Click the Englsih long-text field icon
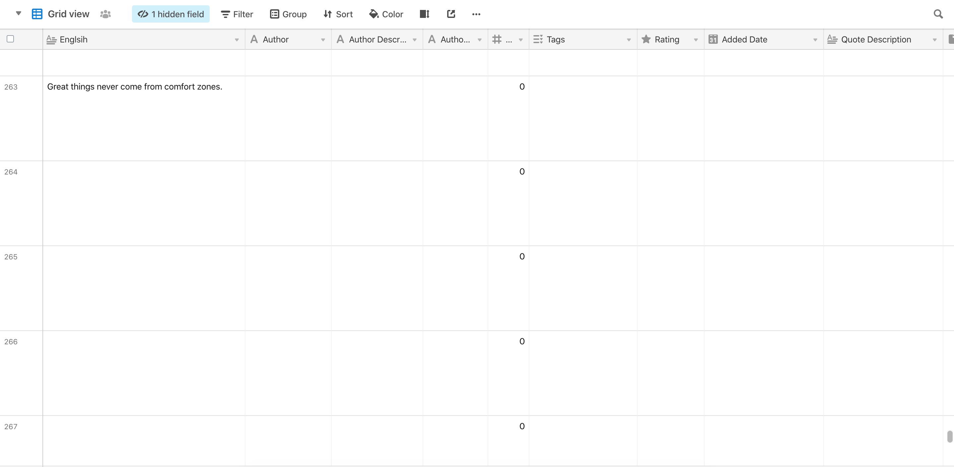Image resolution: width=954 pixels, height=467 pixels. point(51,39)
